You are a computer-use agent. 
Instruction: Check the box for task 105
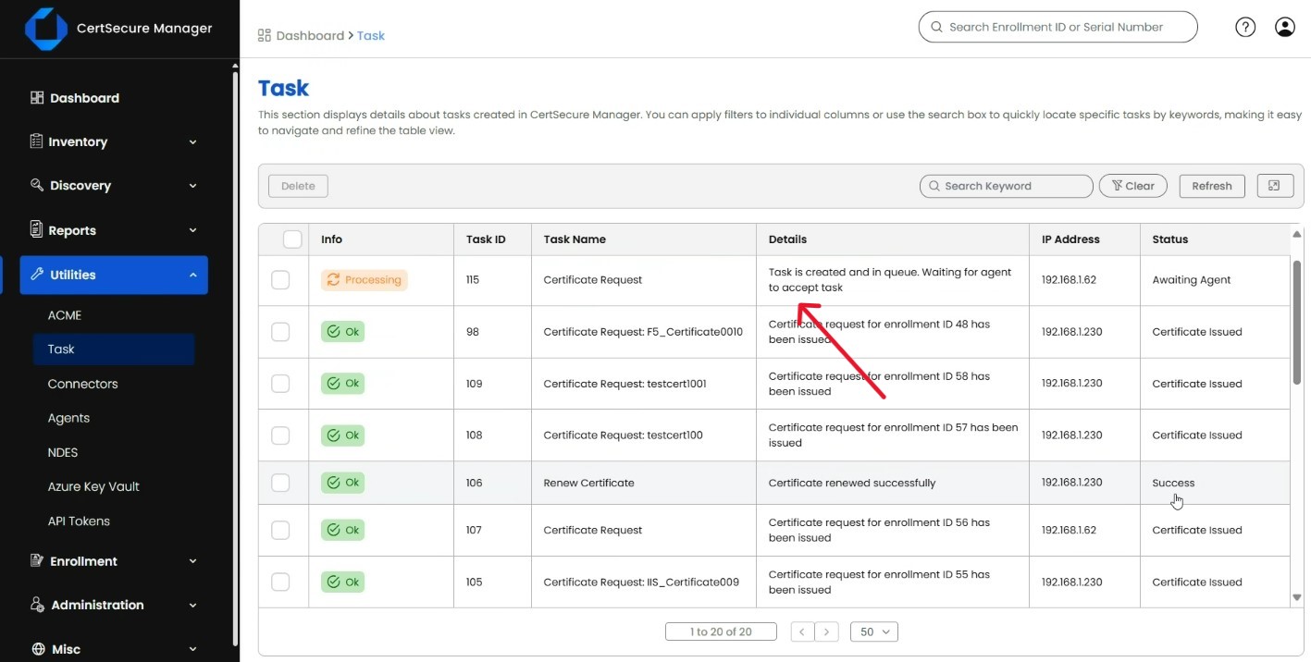point(280,582)
